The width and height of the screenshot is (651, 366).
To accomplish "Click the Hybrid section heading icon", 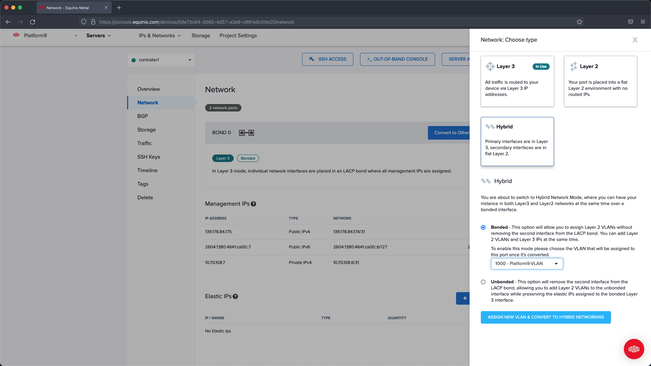I will 486,181.
